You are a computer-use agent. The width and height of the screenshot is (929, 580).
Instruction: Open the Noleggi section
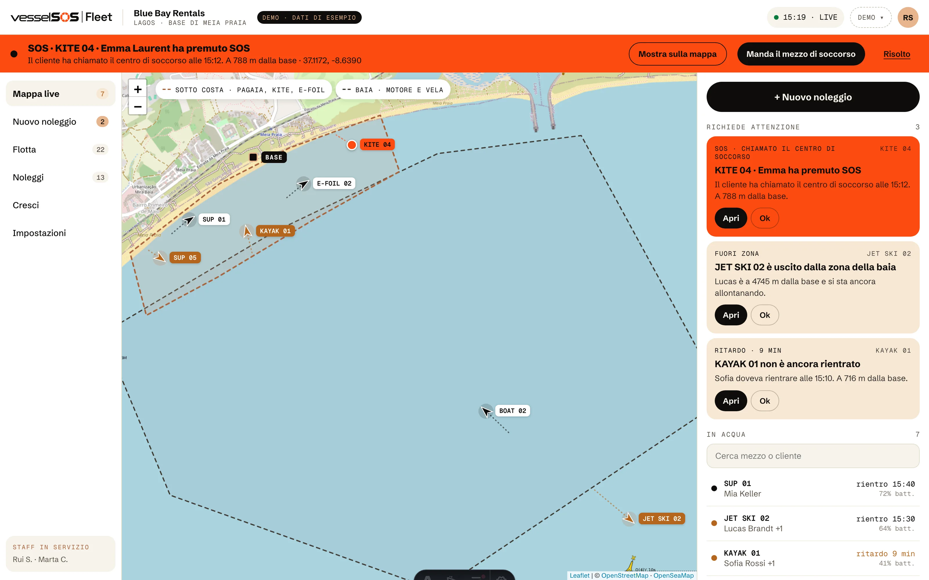(x=61, y=177)
